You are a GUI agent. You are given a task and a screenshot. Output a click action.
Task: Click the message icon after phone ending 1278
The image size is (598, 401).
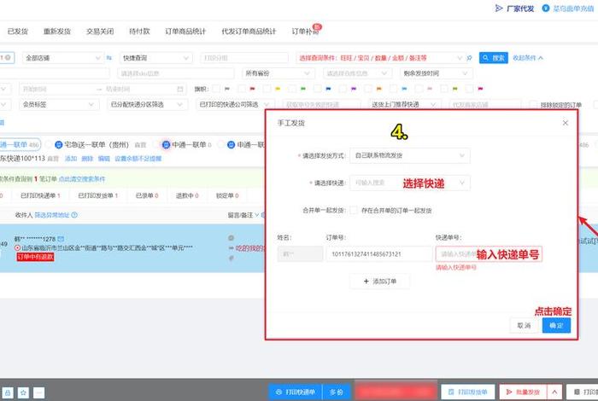tap(61, 239)
